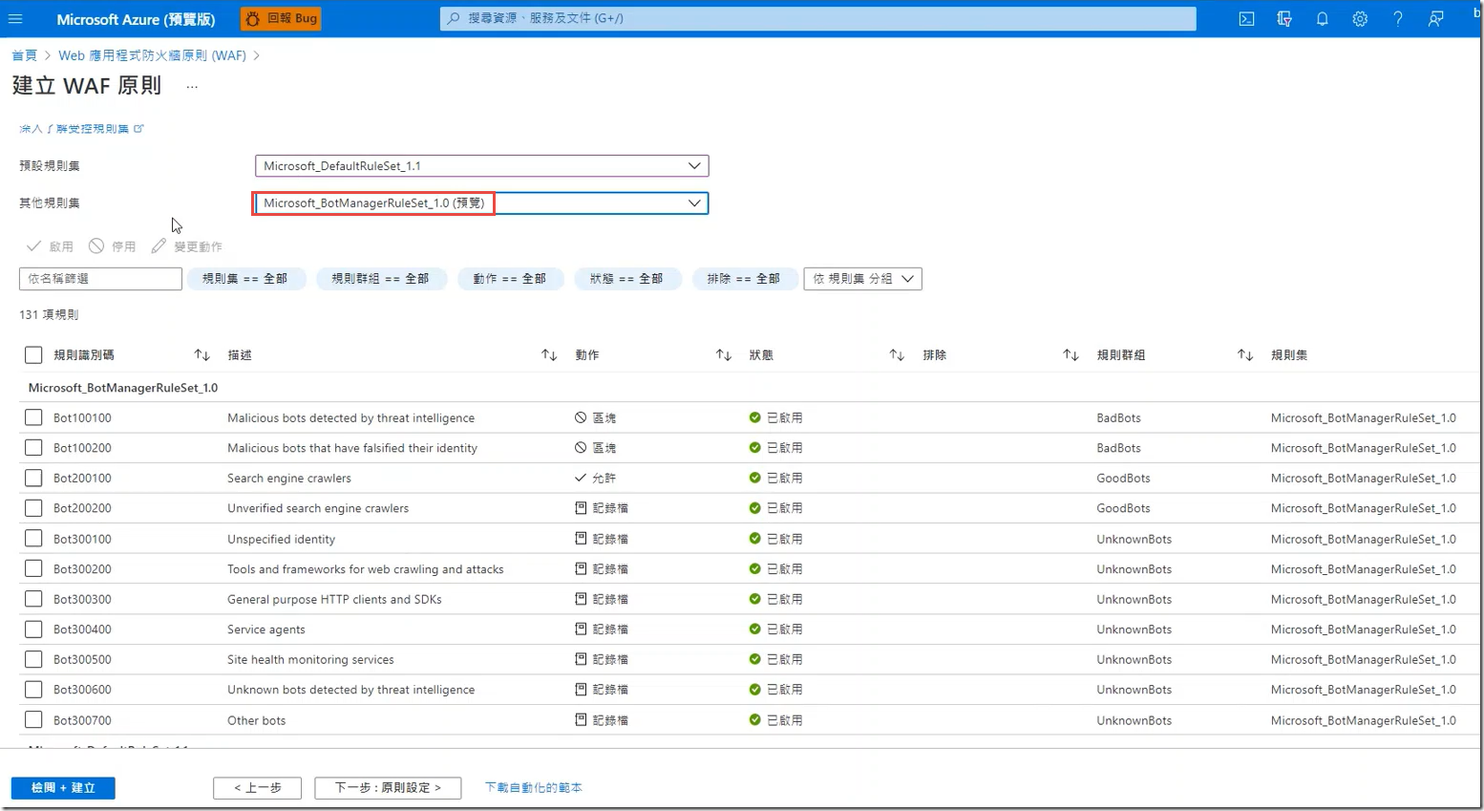This screenshot has height=811, width=1484.
Task: Click the Microsoft Azure (預覽版) title
Action: pos(136,19)
